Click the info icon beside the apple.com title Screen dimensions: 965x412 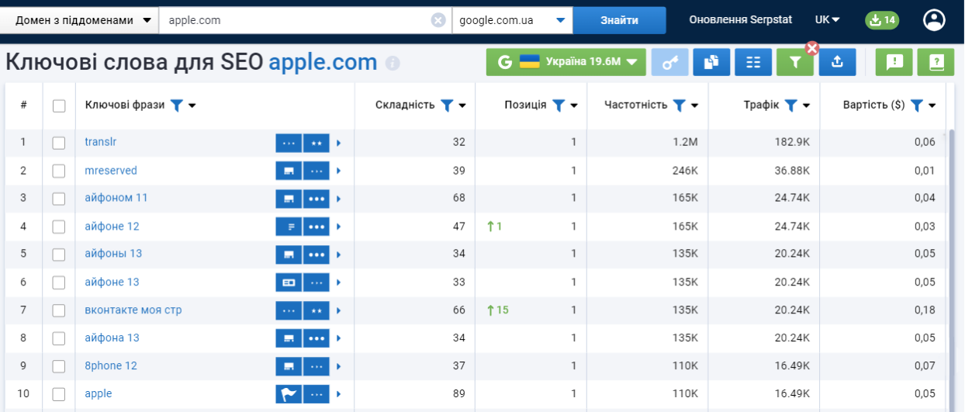393,63
